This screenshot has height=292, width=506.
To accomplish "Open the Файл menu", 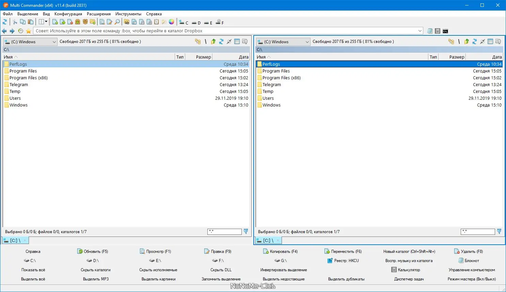I will [7, 14].
